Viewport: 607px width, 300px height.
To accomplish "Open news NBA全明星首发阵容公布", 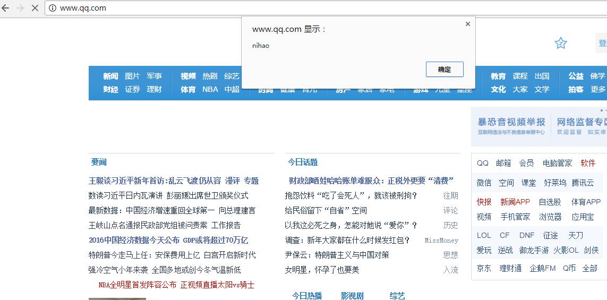I will click(138, 285).
